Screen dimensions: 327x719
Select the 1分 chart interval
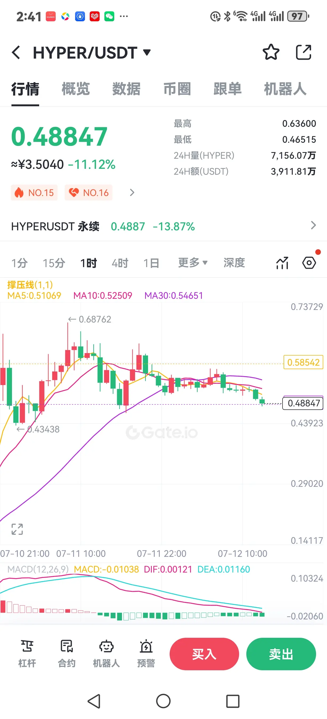click(19, 263)
